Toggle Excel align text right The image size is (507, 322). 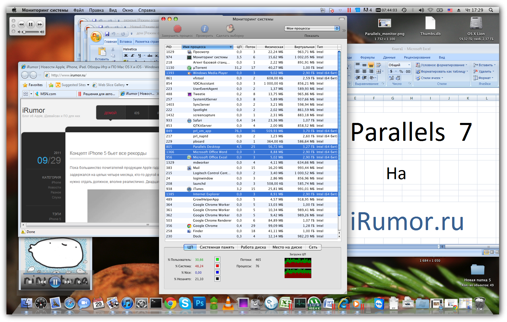371,71
